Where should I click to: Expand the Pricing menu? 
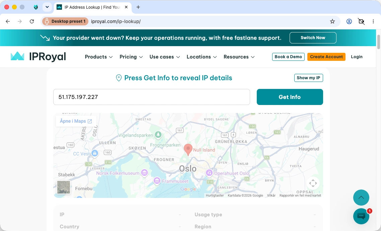[x=131, y=57]
